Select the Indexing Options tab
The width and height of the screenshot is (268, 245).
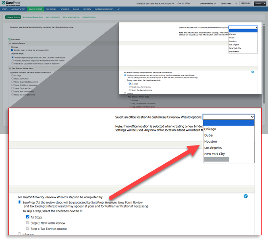[13, 17]
